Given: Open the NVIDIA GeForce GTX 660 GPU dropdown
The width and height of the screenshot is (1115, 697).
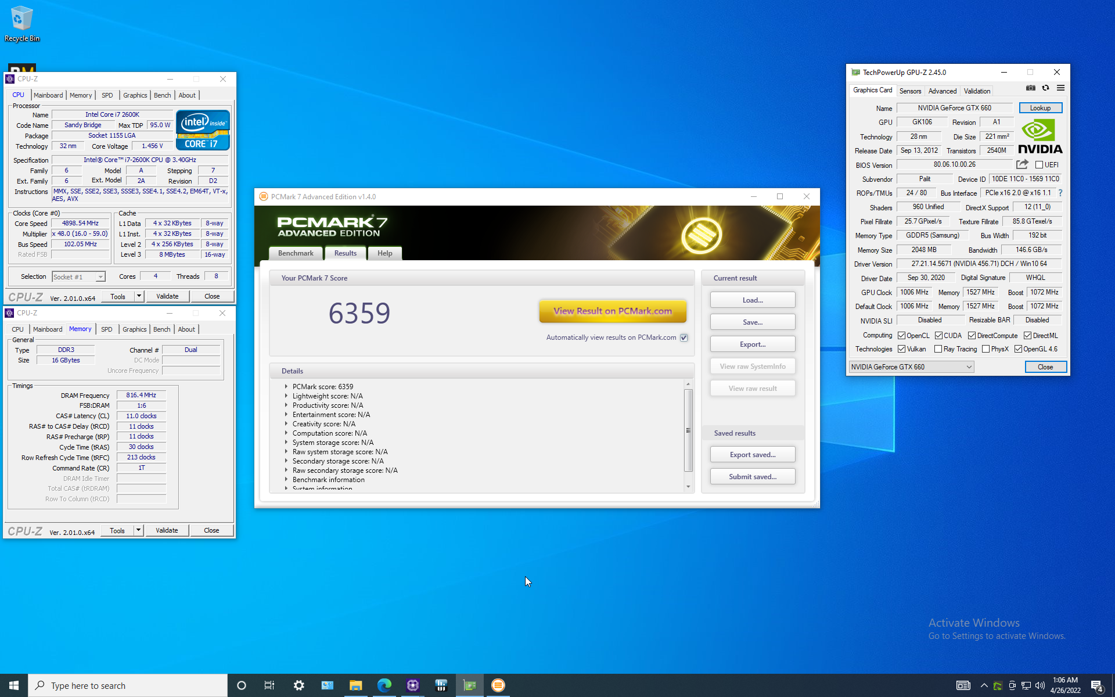Looking at the screenshot, I should click(911, 367).
